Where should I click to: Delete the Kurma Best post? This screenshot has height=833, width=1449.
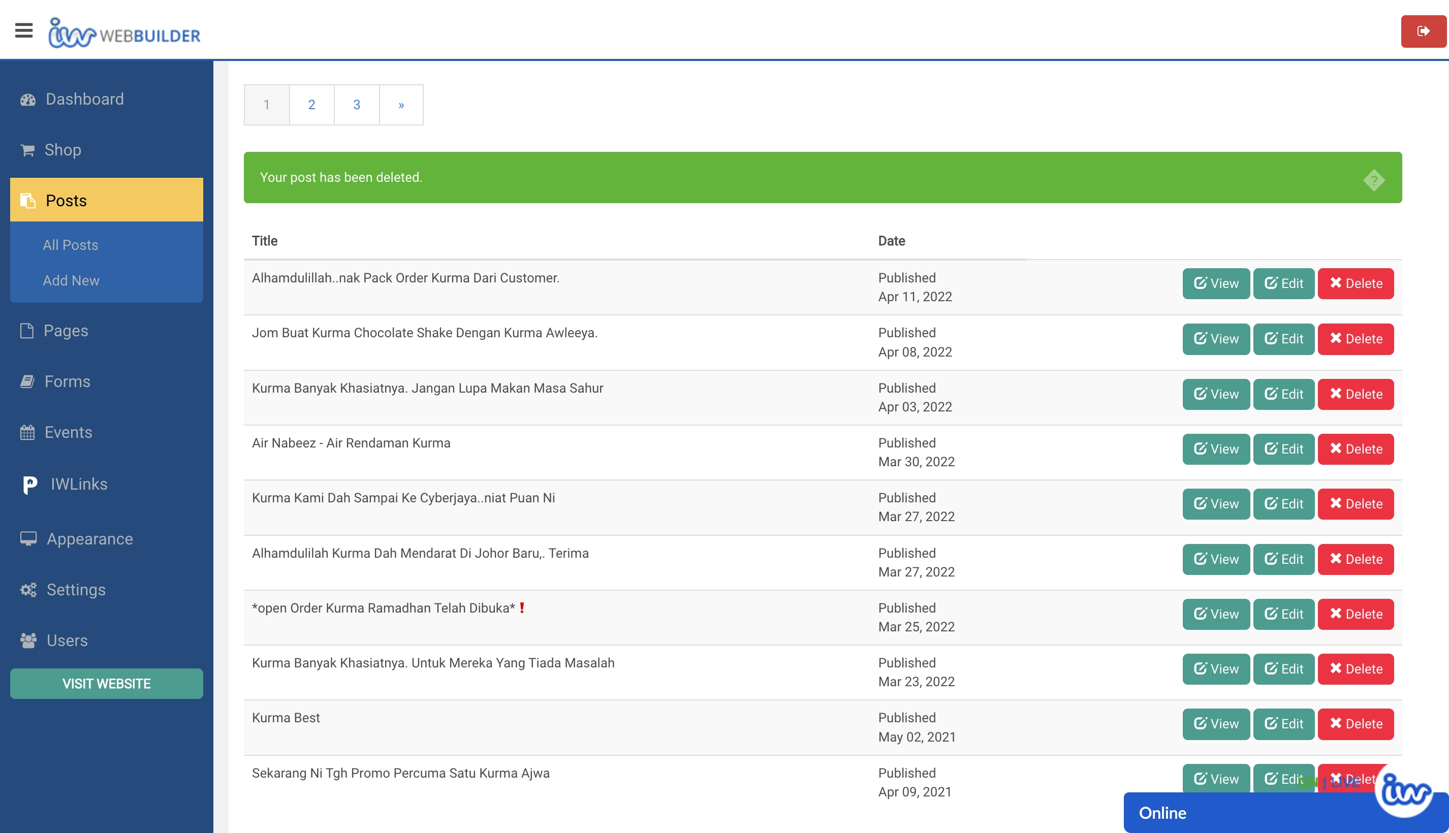pos(1355,724)
